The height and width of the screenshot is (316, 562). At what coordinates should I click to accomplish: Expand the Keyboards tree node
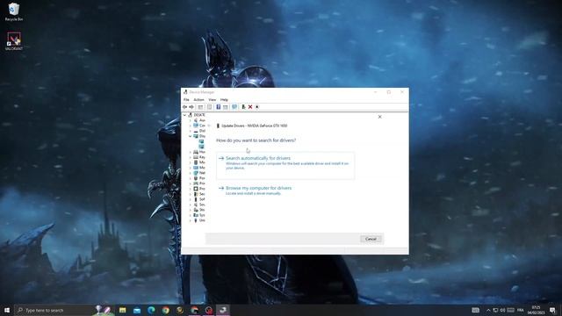pos(191,157)
